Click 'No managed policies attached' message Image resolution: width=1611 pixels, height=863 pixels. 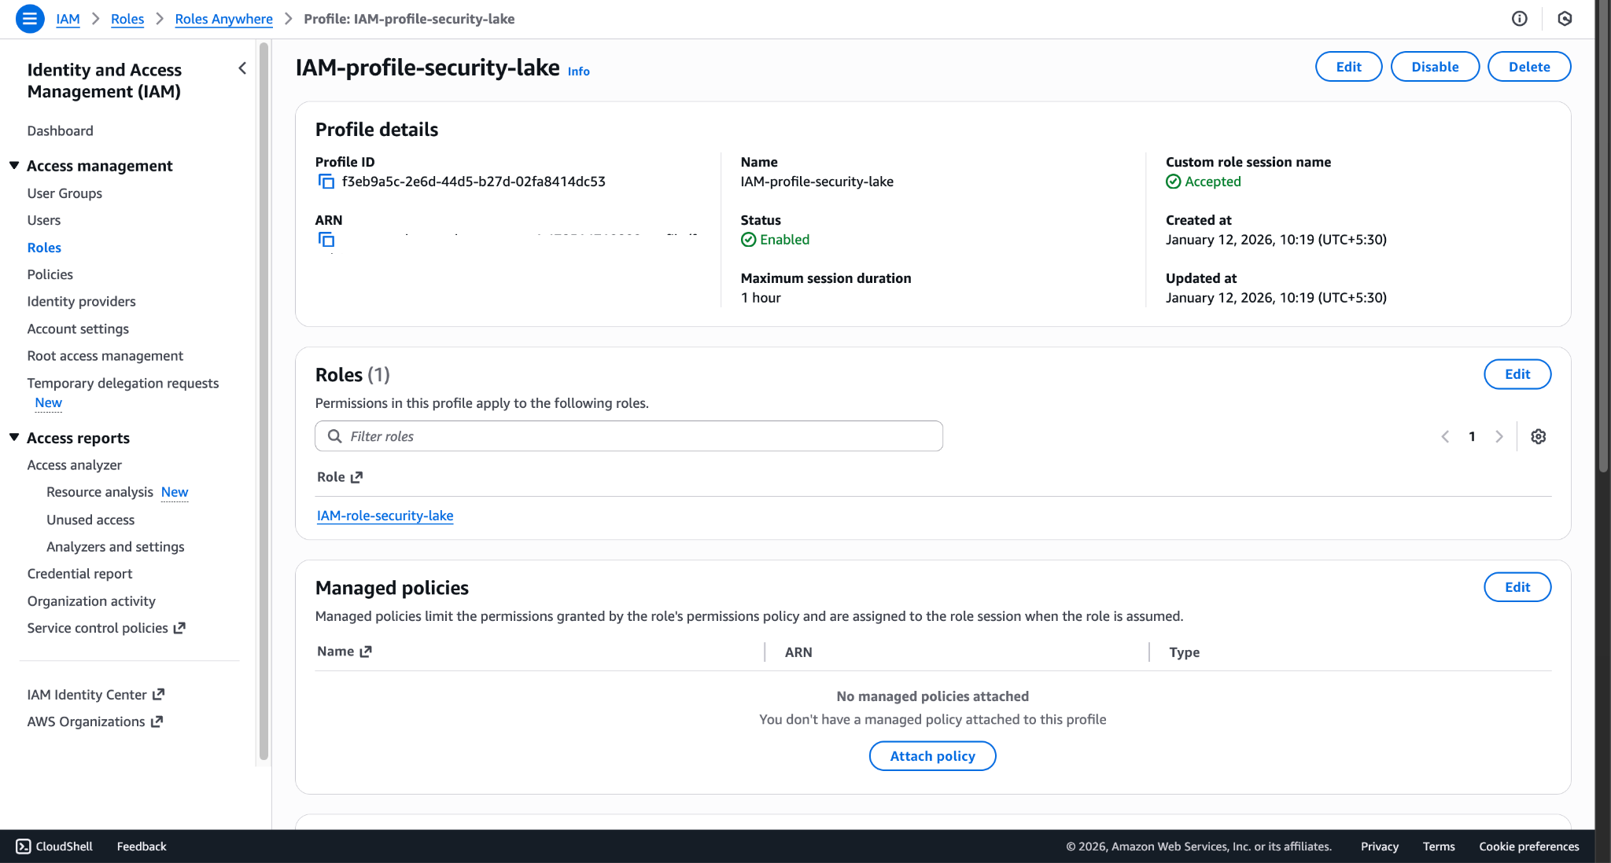[932, 696]
